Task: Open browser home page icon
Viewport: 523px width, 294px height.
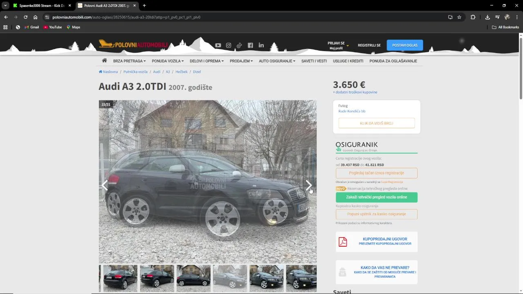Action: 36,17
